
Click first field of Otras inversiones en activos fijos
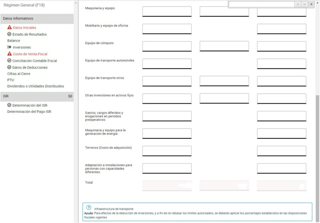pos(167,99)
